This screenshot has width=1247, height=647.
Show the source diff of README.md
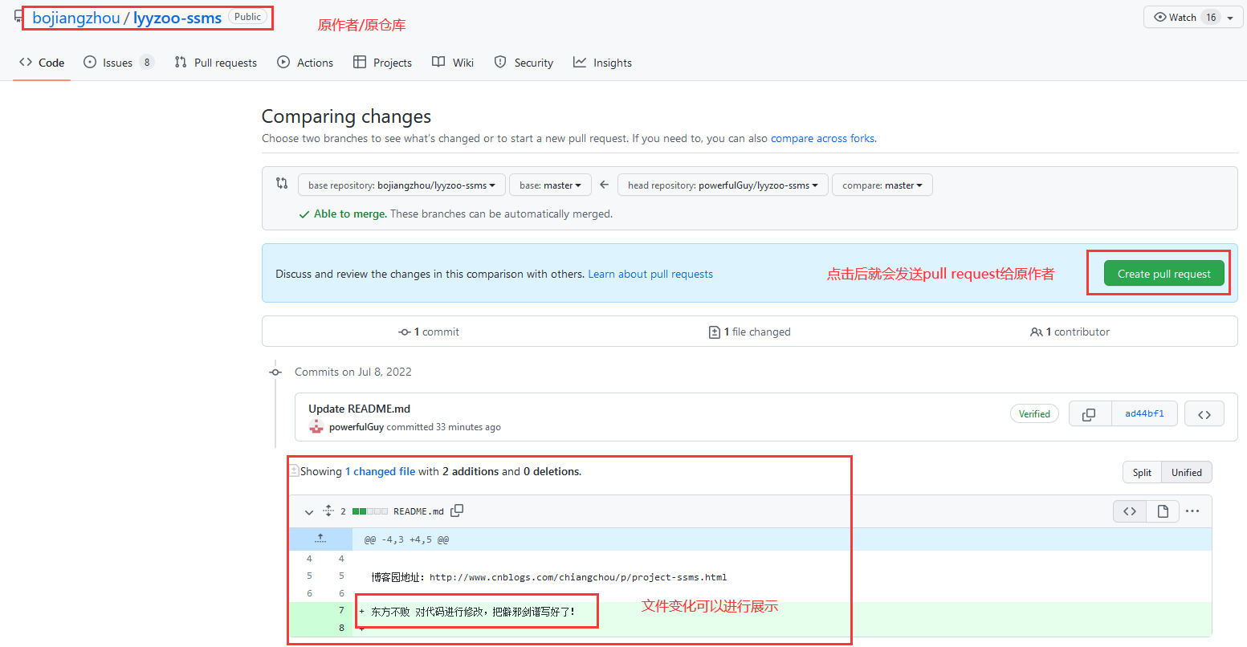[1130, 511]
